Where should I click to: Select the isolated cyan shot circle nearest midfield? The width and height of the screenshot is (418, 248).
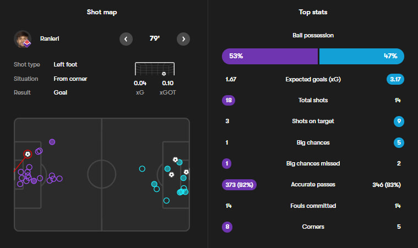tap(142, 169)
